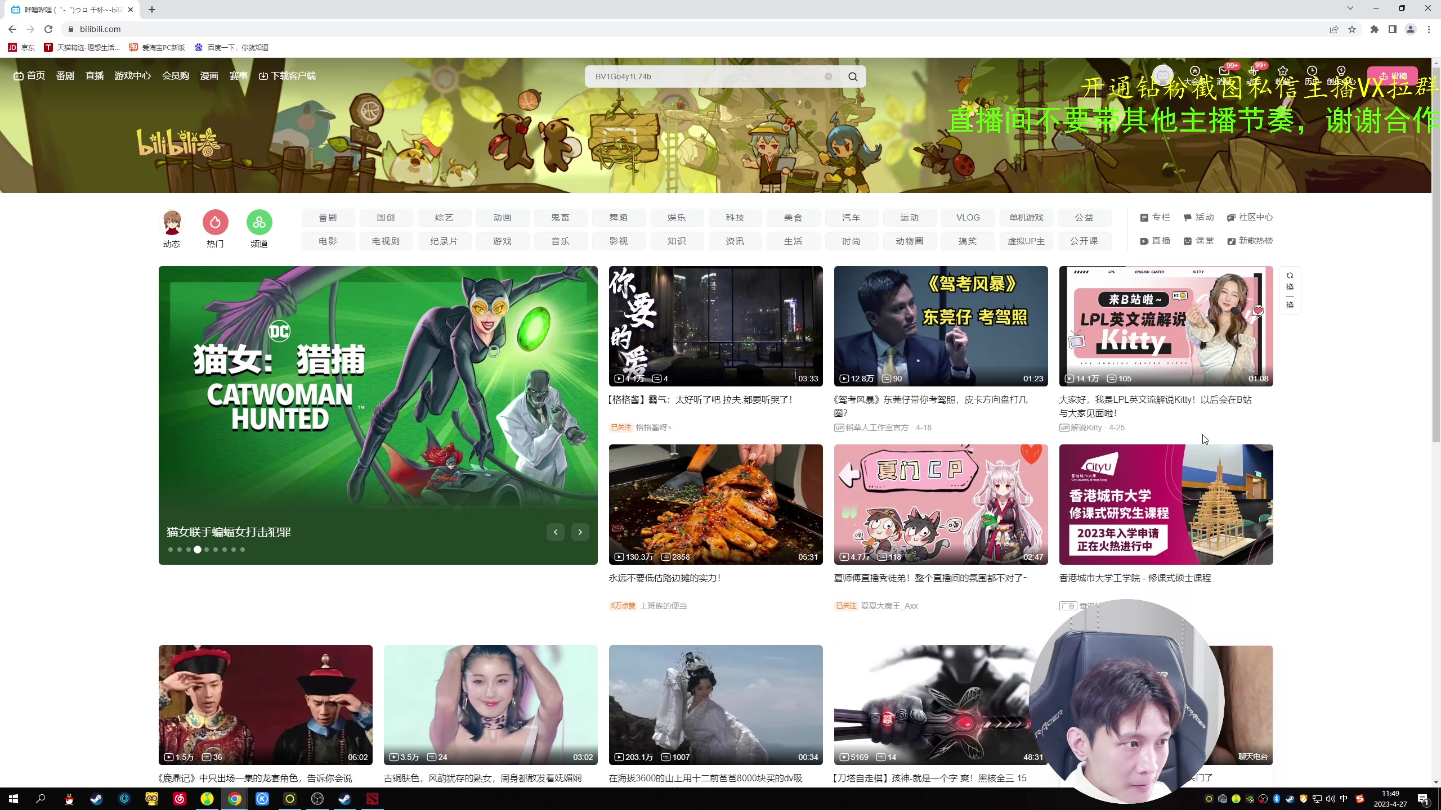Open NetEase Cloud Music from the taskbar
The height and width of the screenshot is (810, 1441).
pos(180,799)
